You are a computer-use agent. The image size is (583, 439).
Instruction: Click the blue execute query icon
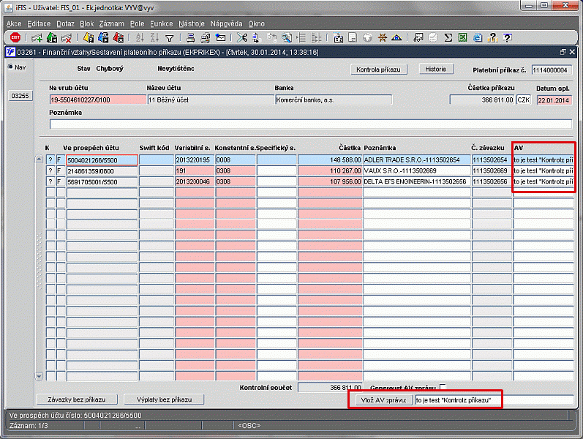pos(103,37)
